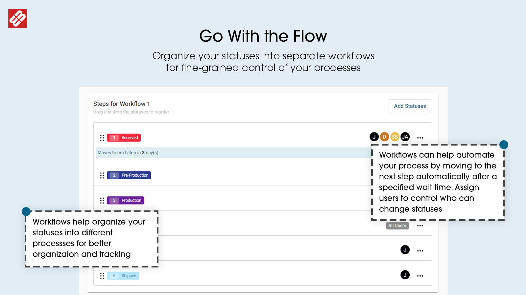Open the ellipsis menu on the Shipped row
Screen dimensions: 526x295
[420, 276]
